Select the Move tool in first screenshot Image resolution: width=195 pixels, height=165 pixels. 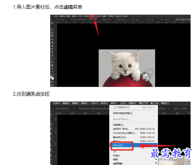(x=52, y=23)
